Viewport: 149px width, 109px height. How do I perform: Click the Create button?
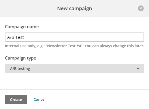point(16,100)
